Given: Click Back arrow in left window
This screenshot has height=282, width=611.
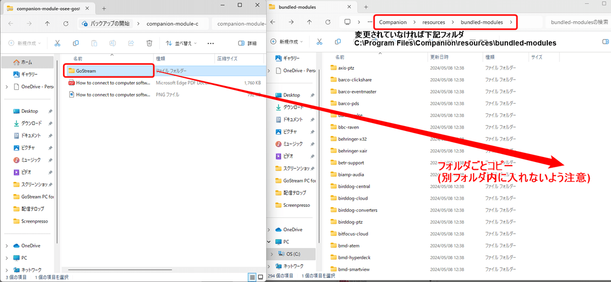Looking at the screenshot, I should coord(11,23).
